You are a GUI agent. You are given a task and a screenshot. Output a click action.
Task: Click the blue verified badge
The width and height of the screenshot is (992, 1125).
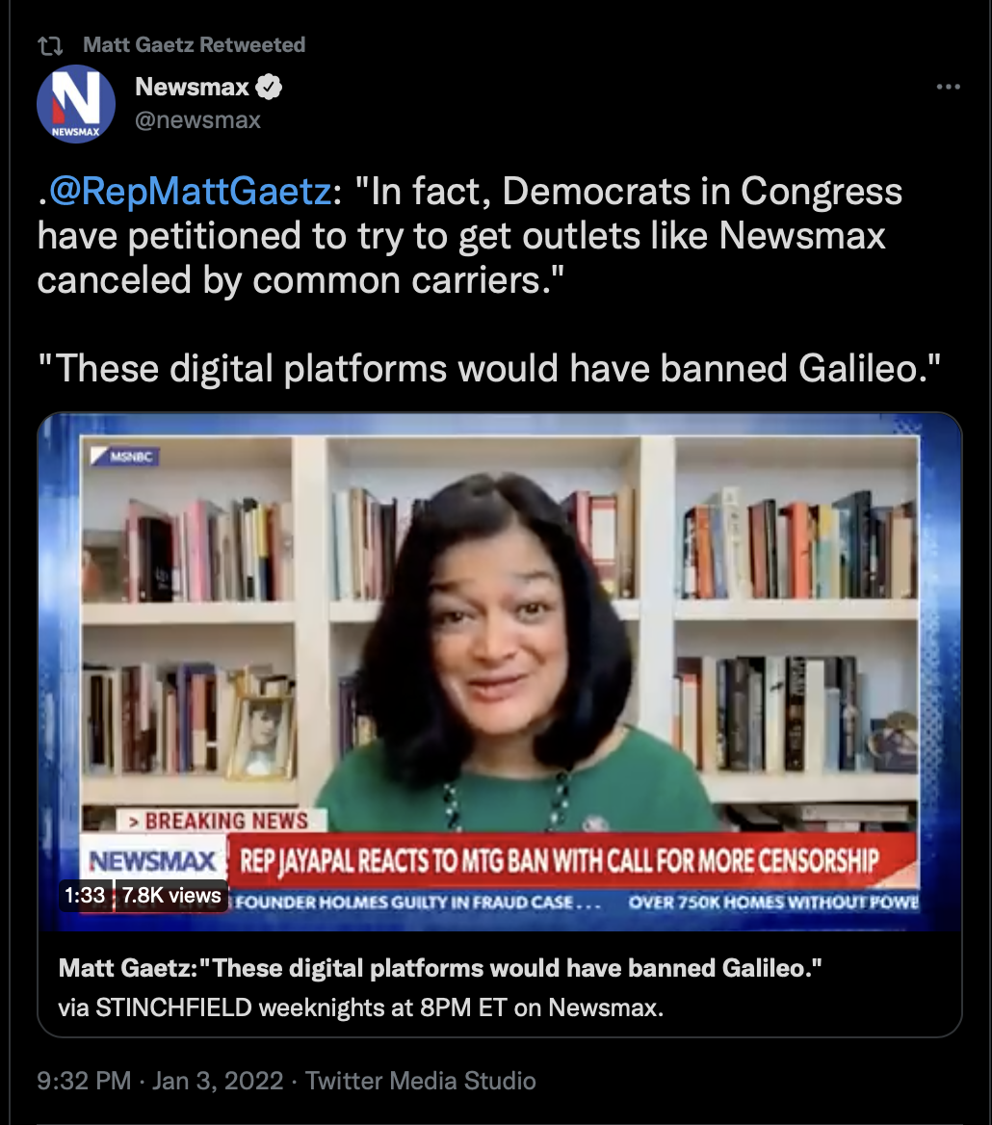coord(269,87)
